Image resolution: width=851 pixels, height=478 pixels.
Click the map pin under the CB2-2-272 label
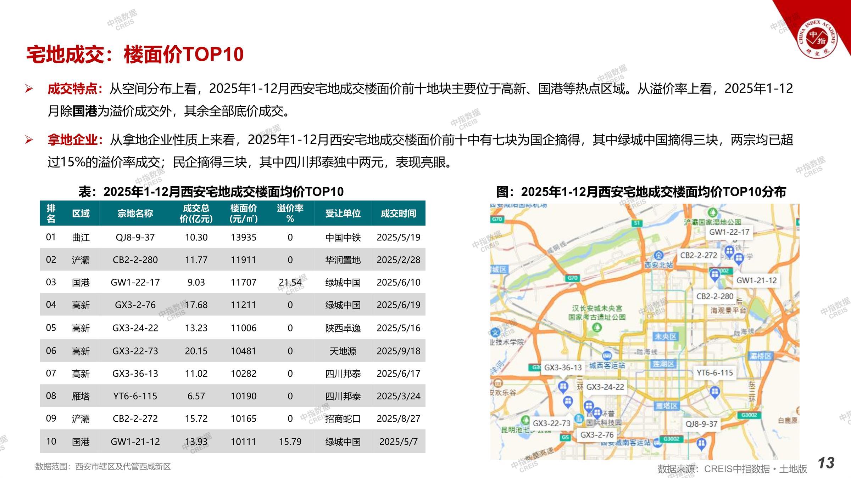(714, 274)
